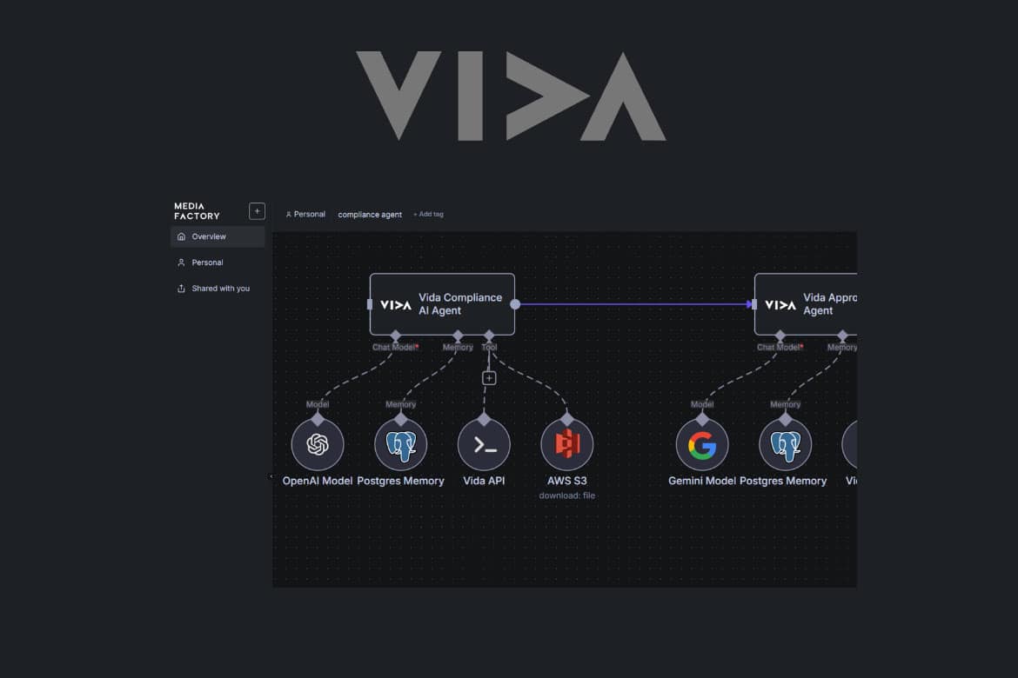
Task: Click the "download: file" text under AWS S3
Action: pos(566,495)
